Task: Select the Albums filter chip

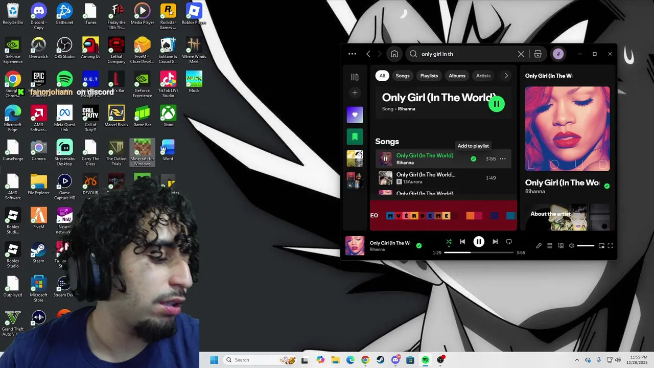Action: click(457, 76)
